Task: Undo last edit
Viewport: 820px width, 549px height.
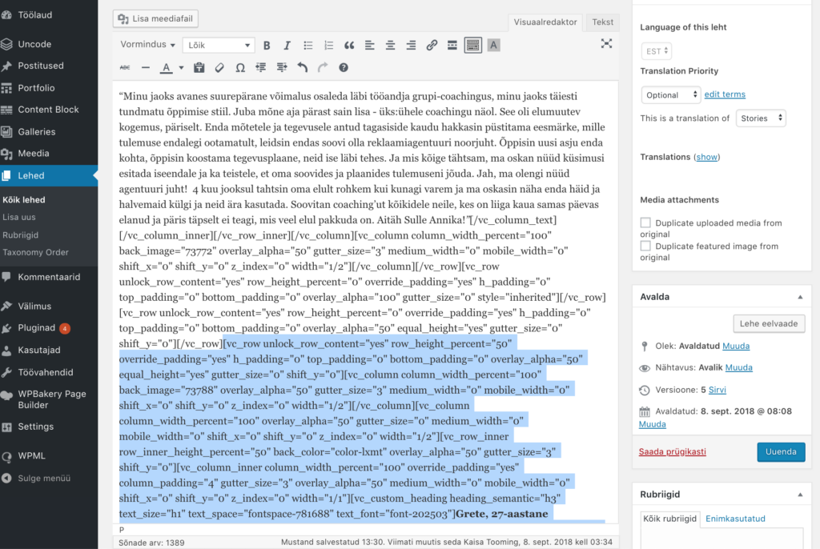Action: 302,67
